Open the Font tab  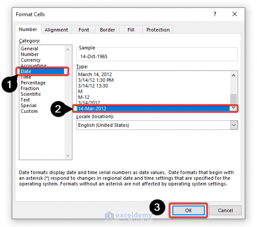click(x=84, y=30)
